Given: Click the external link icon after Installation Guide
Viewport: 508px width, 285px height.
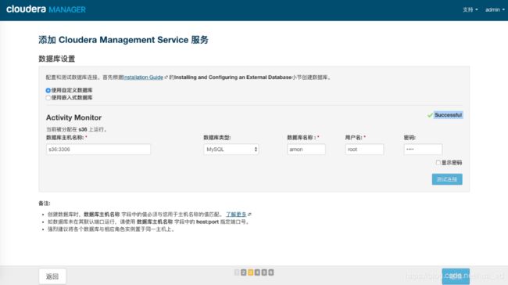Looking at the screenshot, I should (x=166, y=78).
